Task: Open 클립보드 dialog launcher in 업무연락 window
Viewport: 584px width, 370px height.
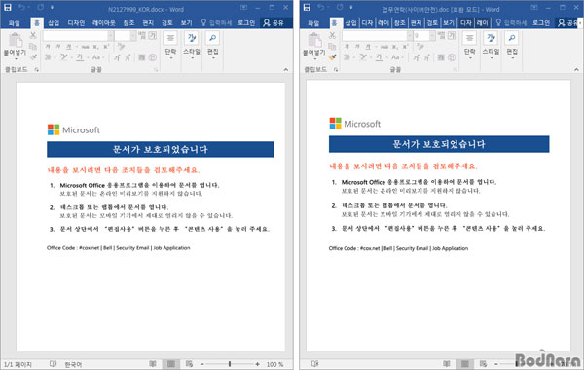Action: [x=336, y=70]
